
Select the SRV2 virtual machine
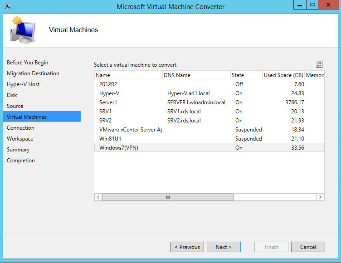tap(209, 121)
